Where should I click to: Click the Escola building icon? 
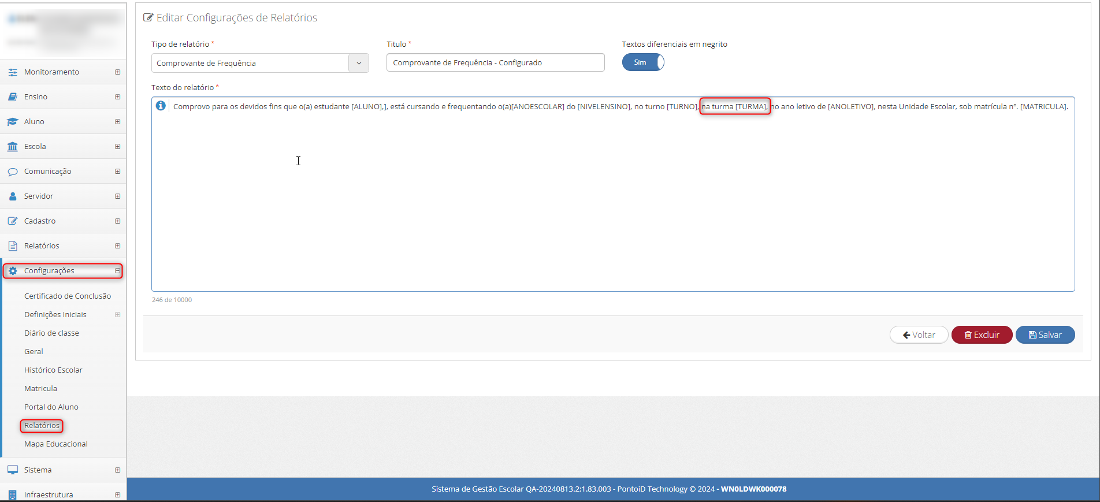(13, 147)
